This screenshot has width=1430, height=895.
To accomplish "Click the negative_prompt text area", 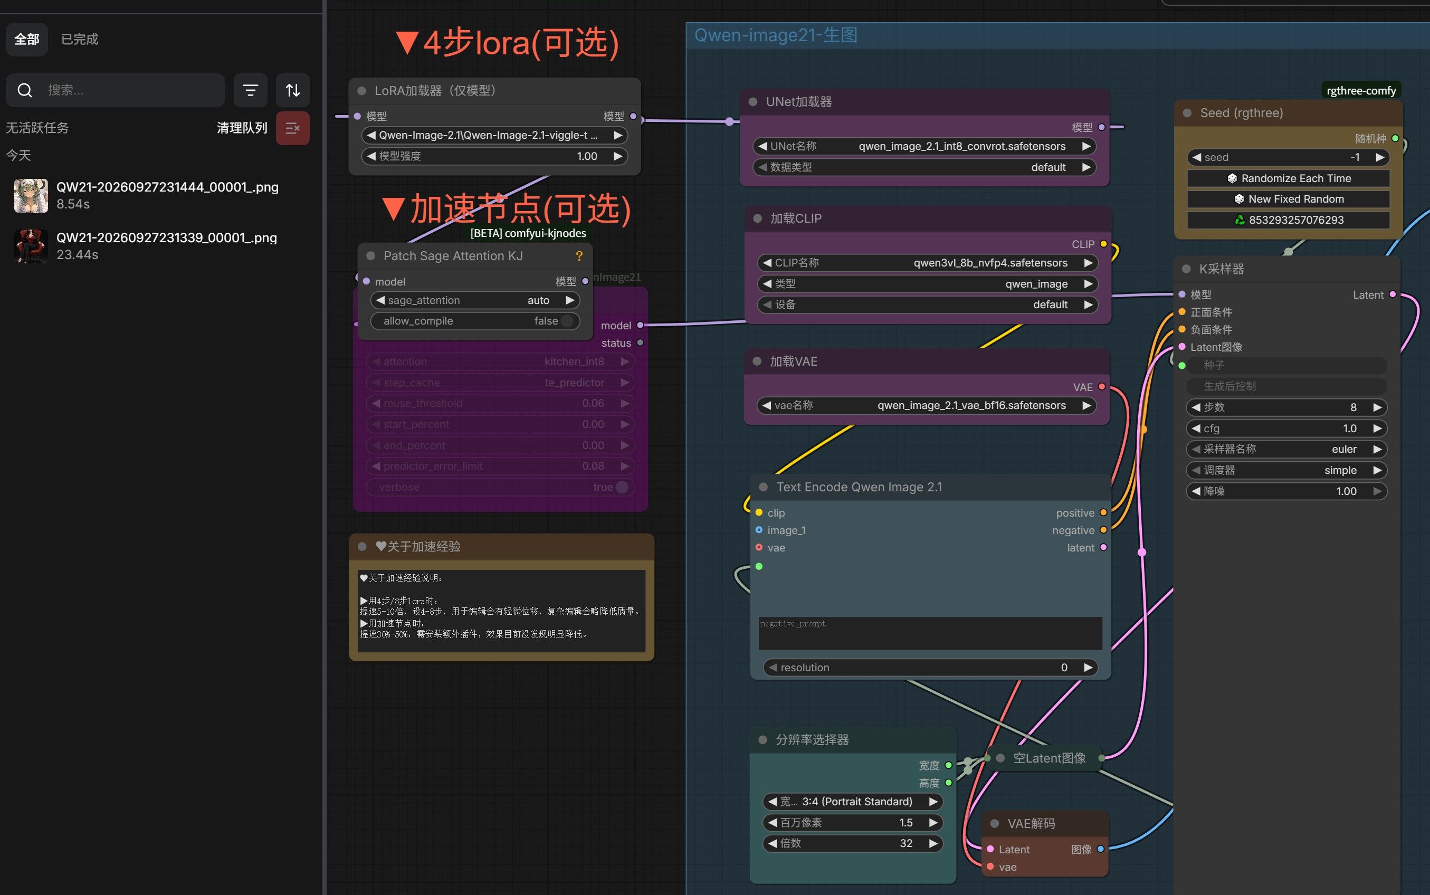I will point(930,633).
